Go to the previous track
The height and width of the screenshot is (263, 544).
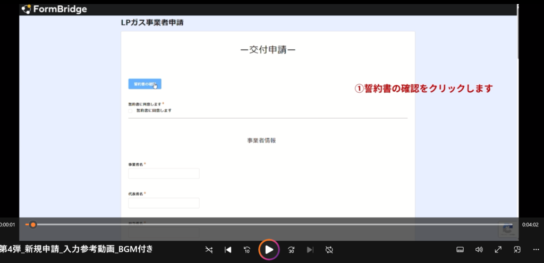click(x=228, y=249)
